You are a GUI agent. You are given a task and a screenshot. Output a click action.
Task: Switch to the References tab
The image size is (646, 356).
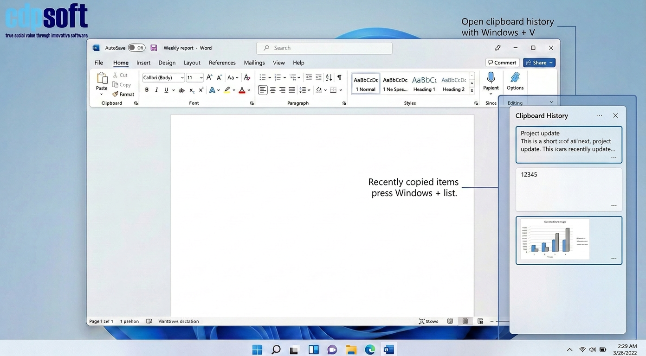[222, 63]
